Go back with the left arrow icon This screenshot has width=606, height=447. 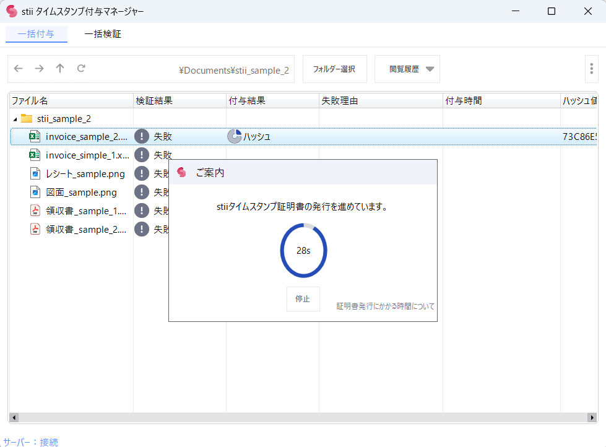tap(18, 69)
